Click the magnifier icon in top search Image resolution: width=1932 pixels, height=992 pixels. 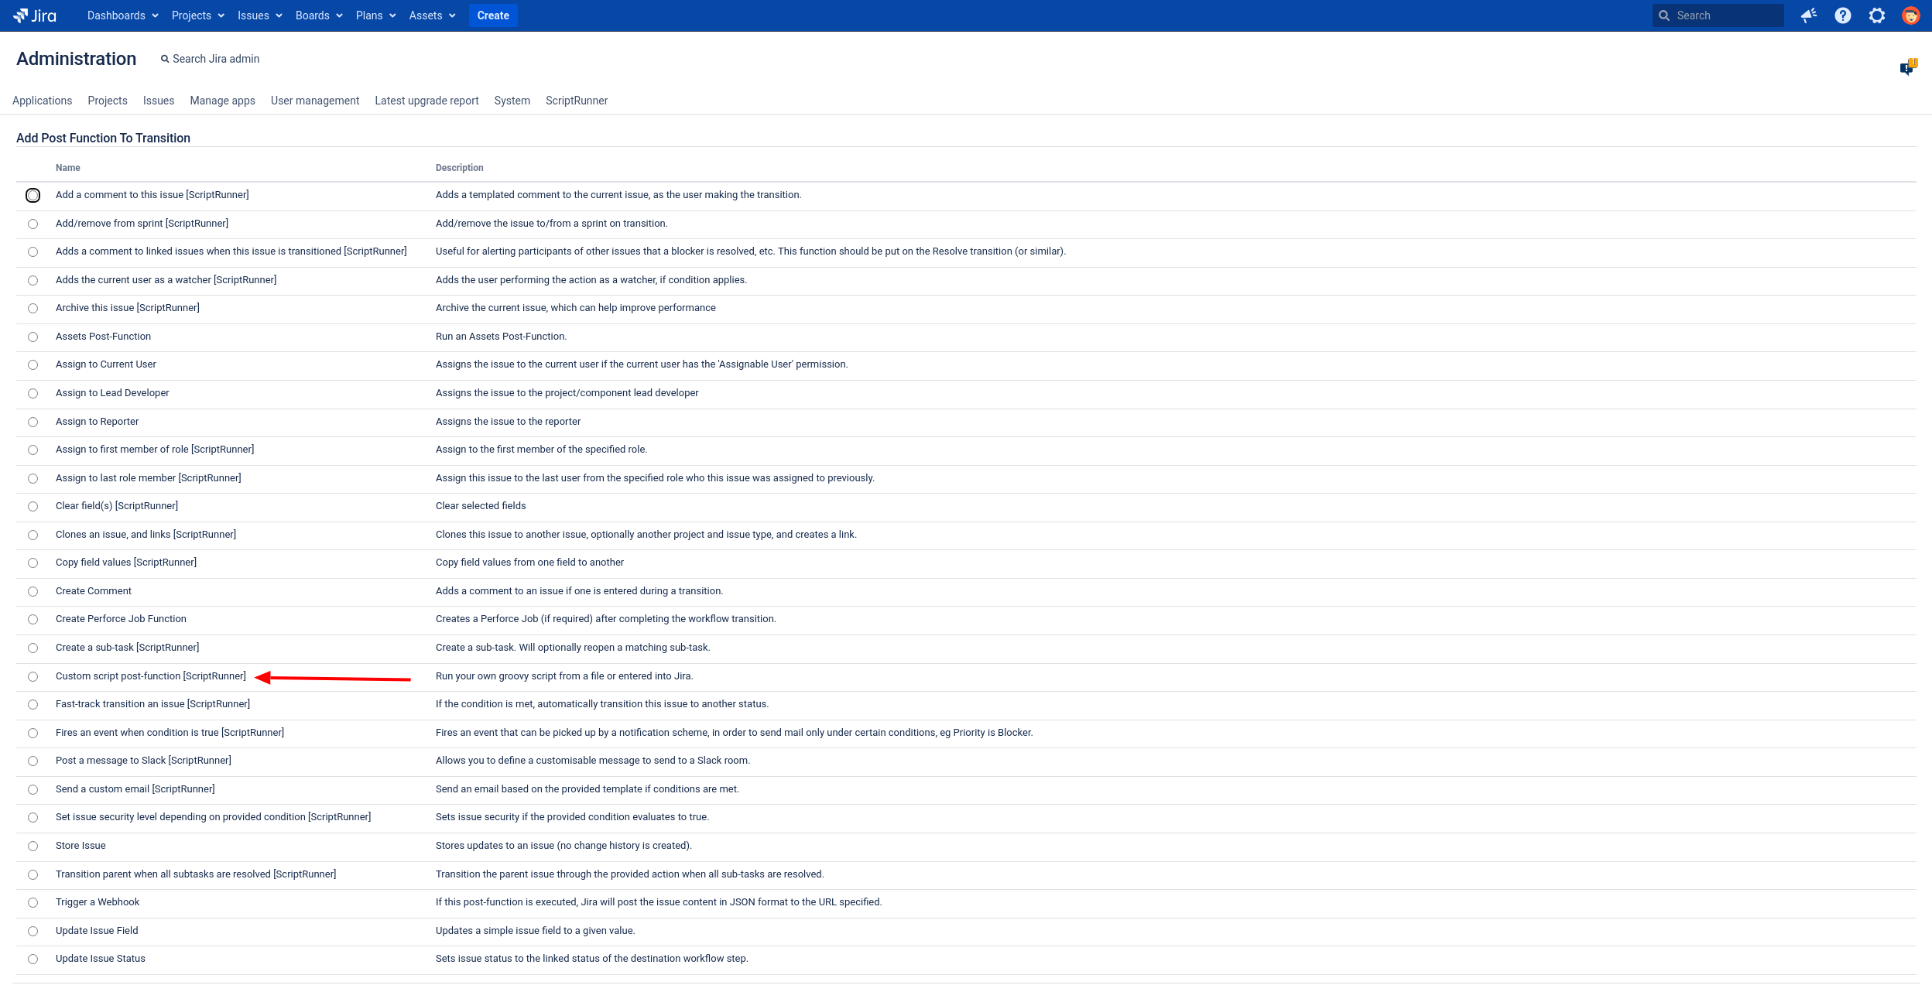coord(1664,15)
